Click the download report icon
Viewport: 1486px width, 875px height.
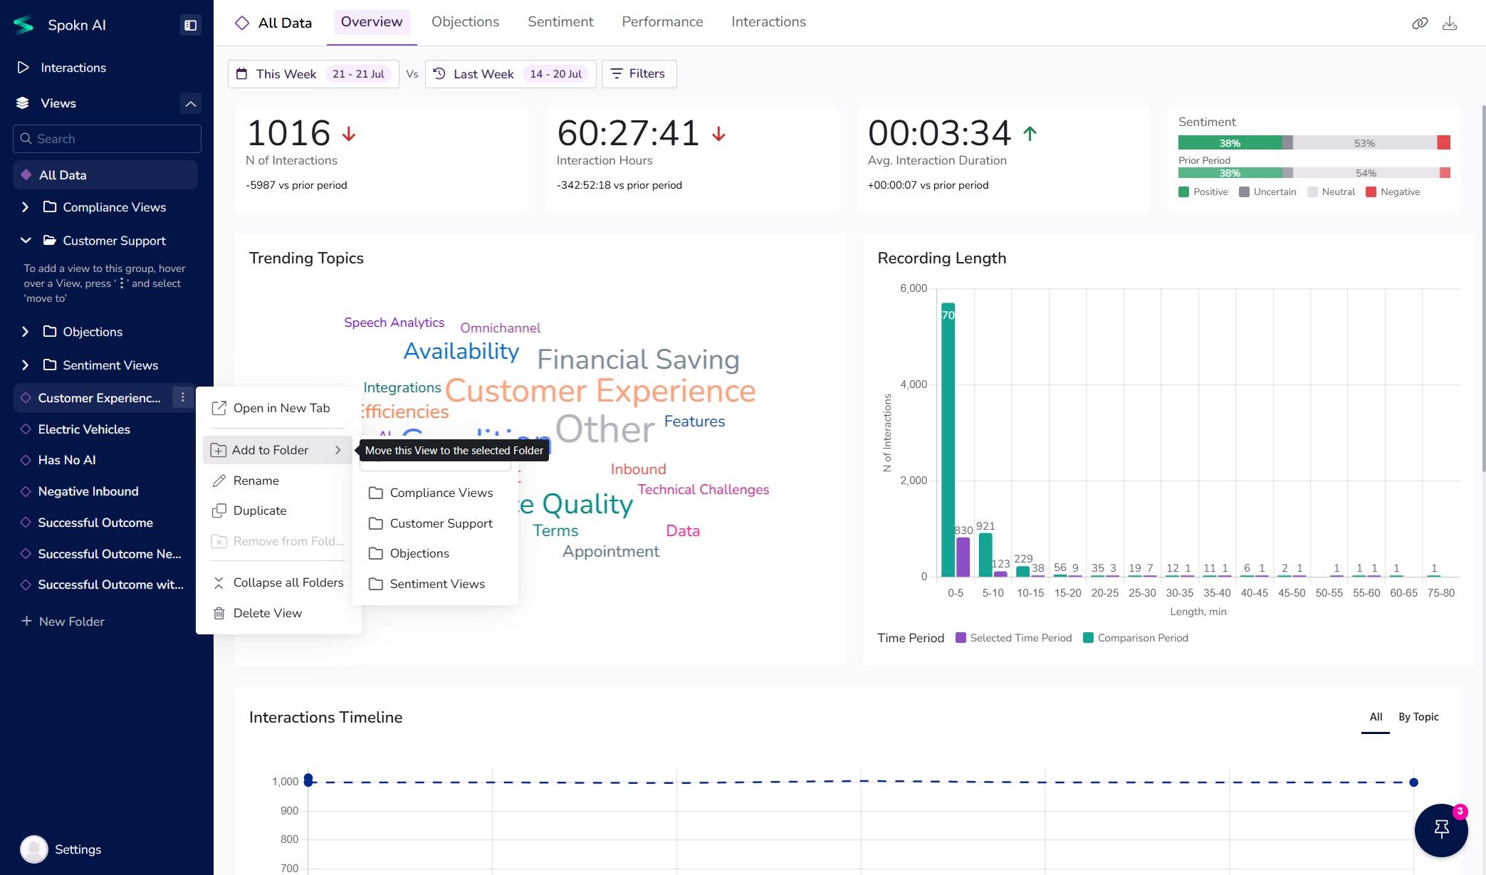click(1450, 23)
